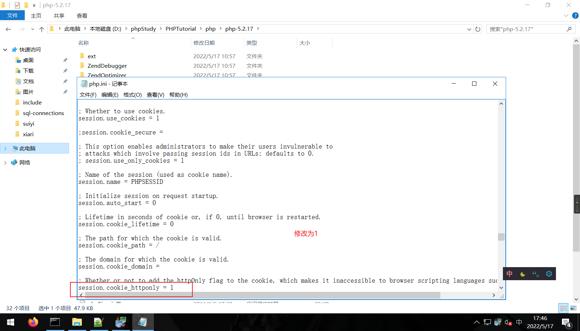Open the Windows Start menu
This screenshot has width=580, height=331.
click(x=11, y=322)
